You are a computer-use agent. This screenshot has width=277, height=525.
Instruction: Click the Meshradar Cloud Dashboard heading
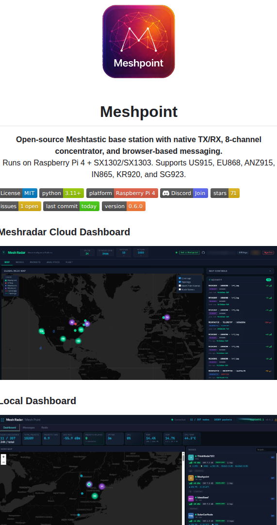click(65, 232)
